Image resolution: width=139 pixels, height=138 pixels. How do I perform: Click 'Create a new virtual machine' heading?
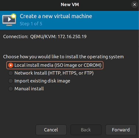56,16
